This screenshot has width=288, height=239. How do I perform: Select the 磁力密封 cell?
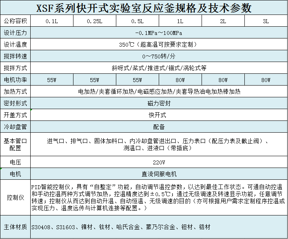(159, 104)
